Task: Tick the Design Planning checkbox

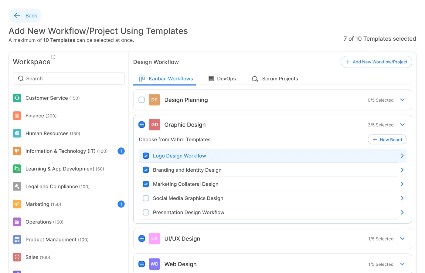Action: 142,100
